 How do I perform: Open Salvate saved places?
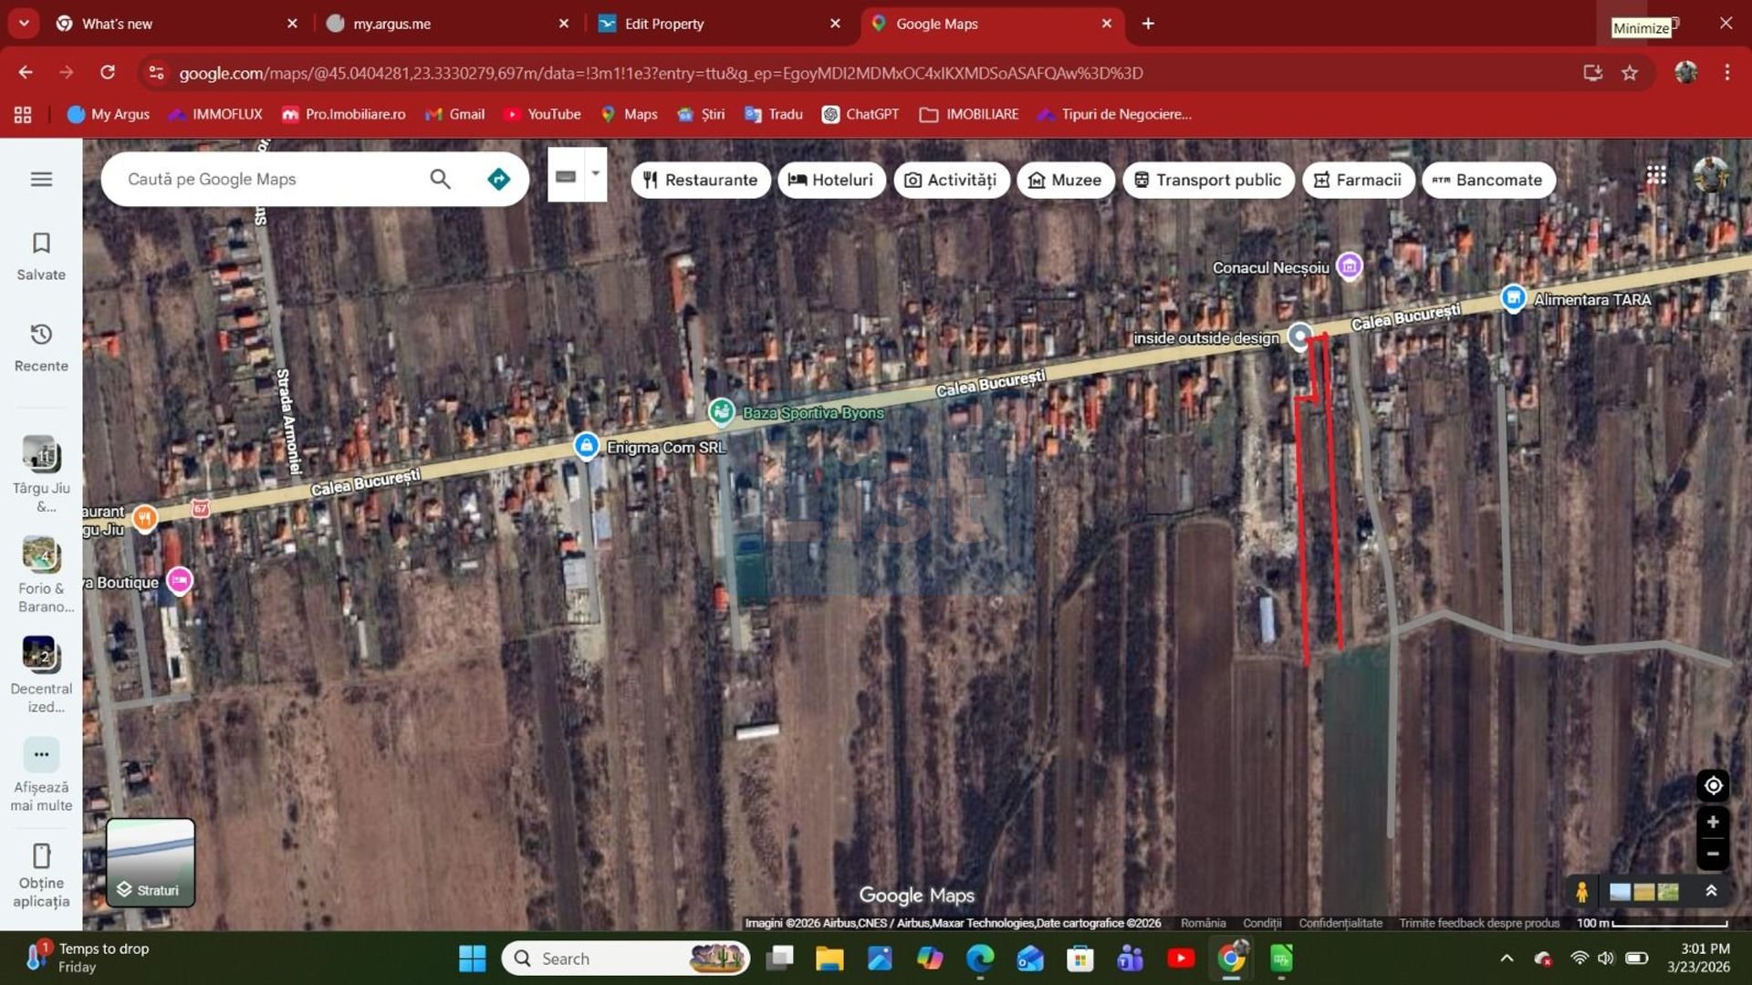(x=41, y=255)
